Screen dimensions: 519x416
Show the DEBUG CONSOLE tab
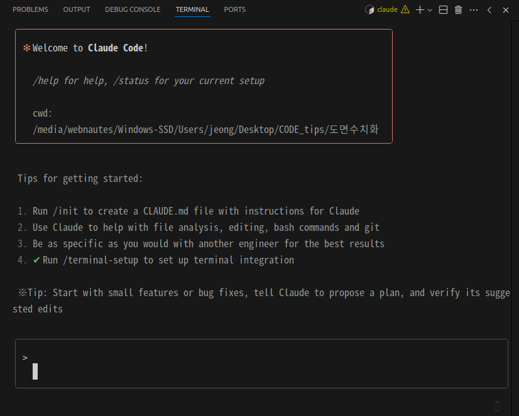pos(133,9)
